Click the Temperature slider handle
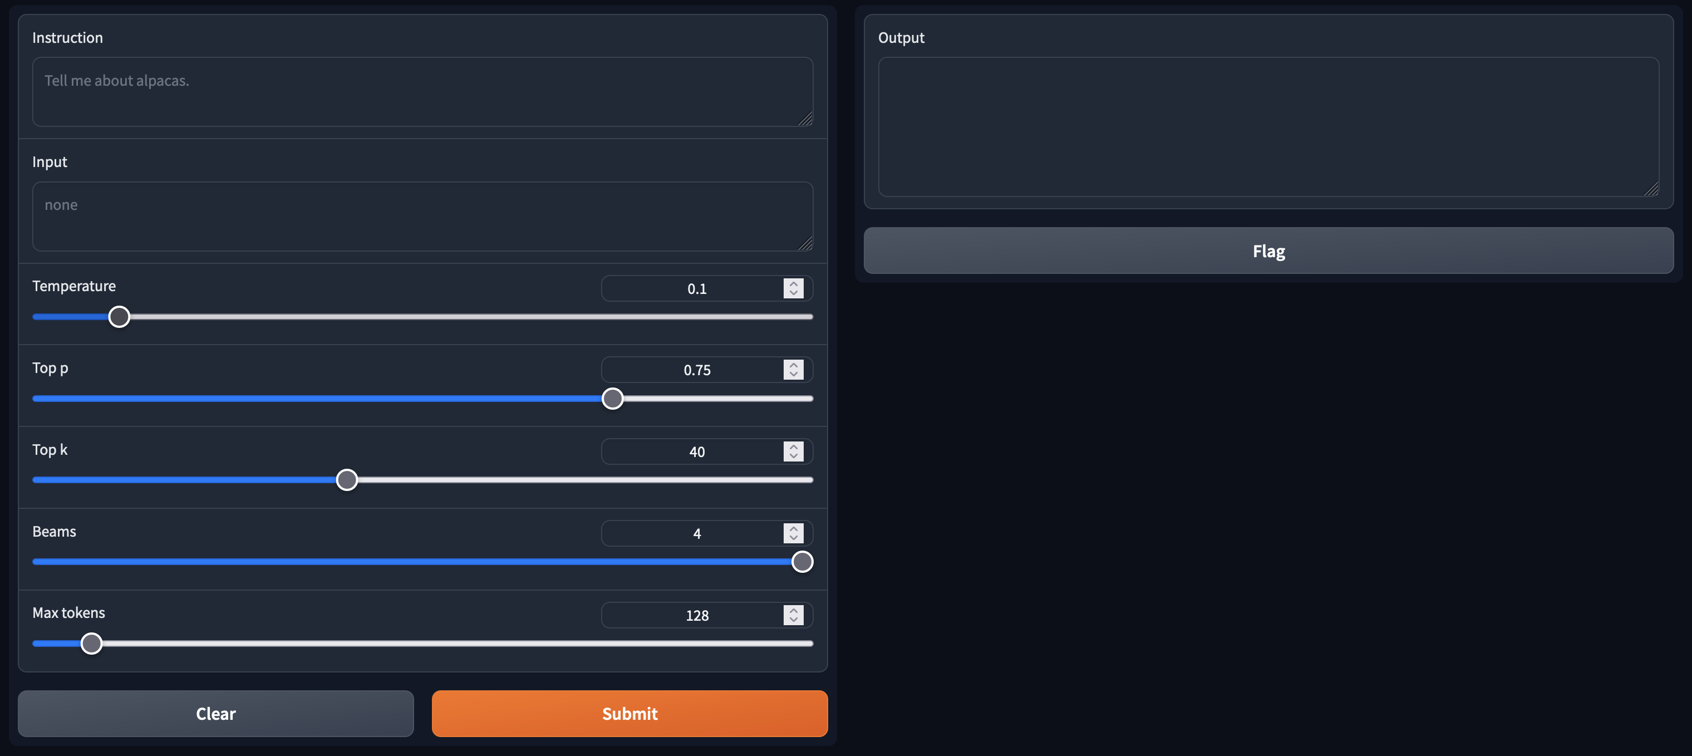Screen dimensions: 1692x756 [x=119, y=317]
